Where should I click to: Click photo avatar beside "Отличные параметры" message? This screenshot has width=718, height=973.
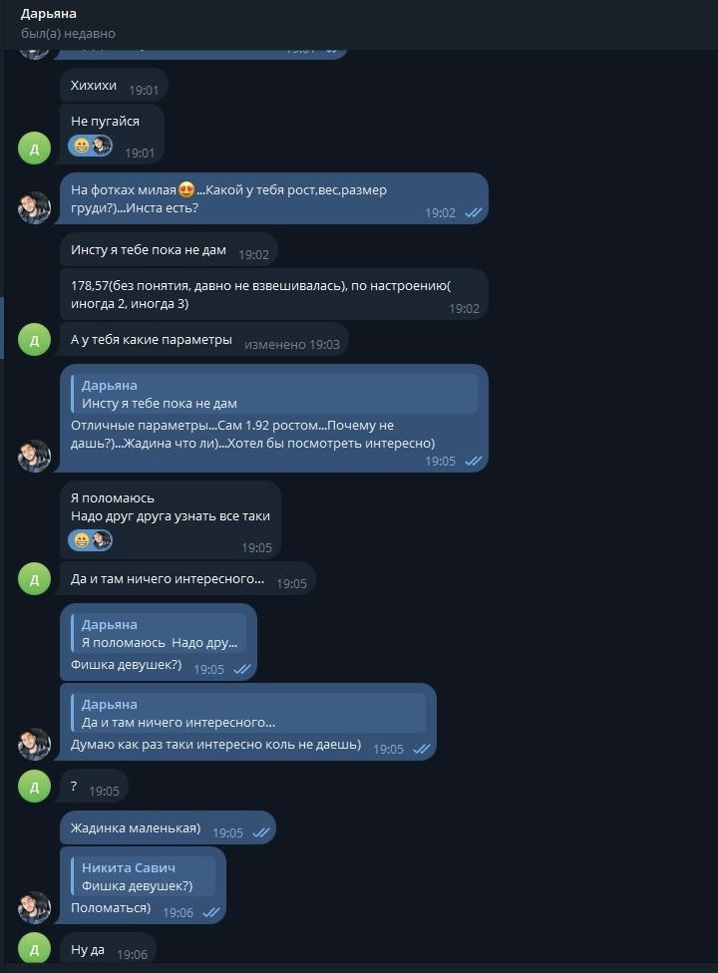coord(35,456)
